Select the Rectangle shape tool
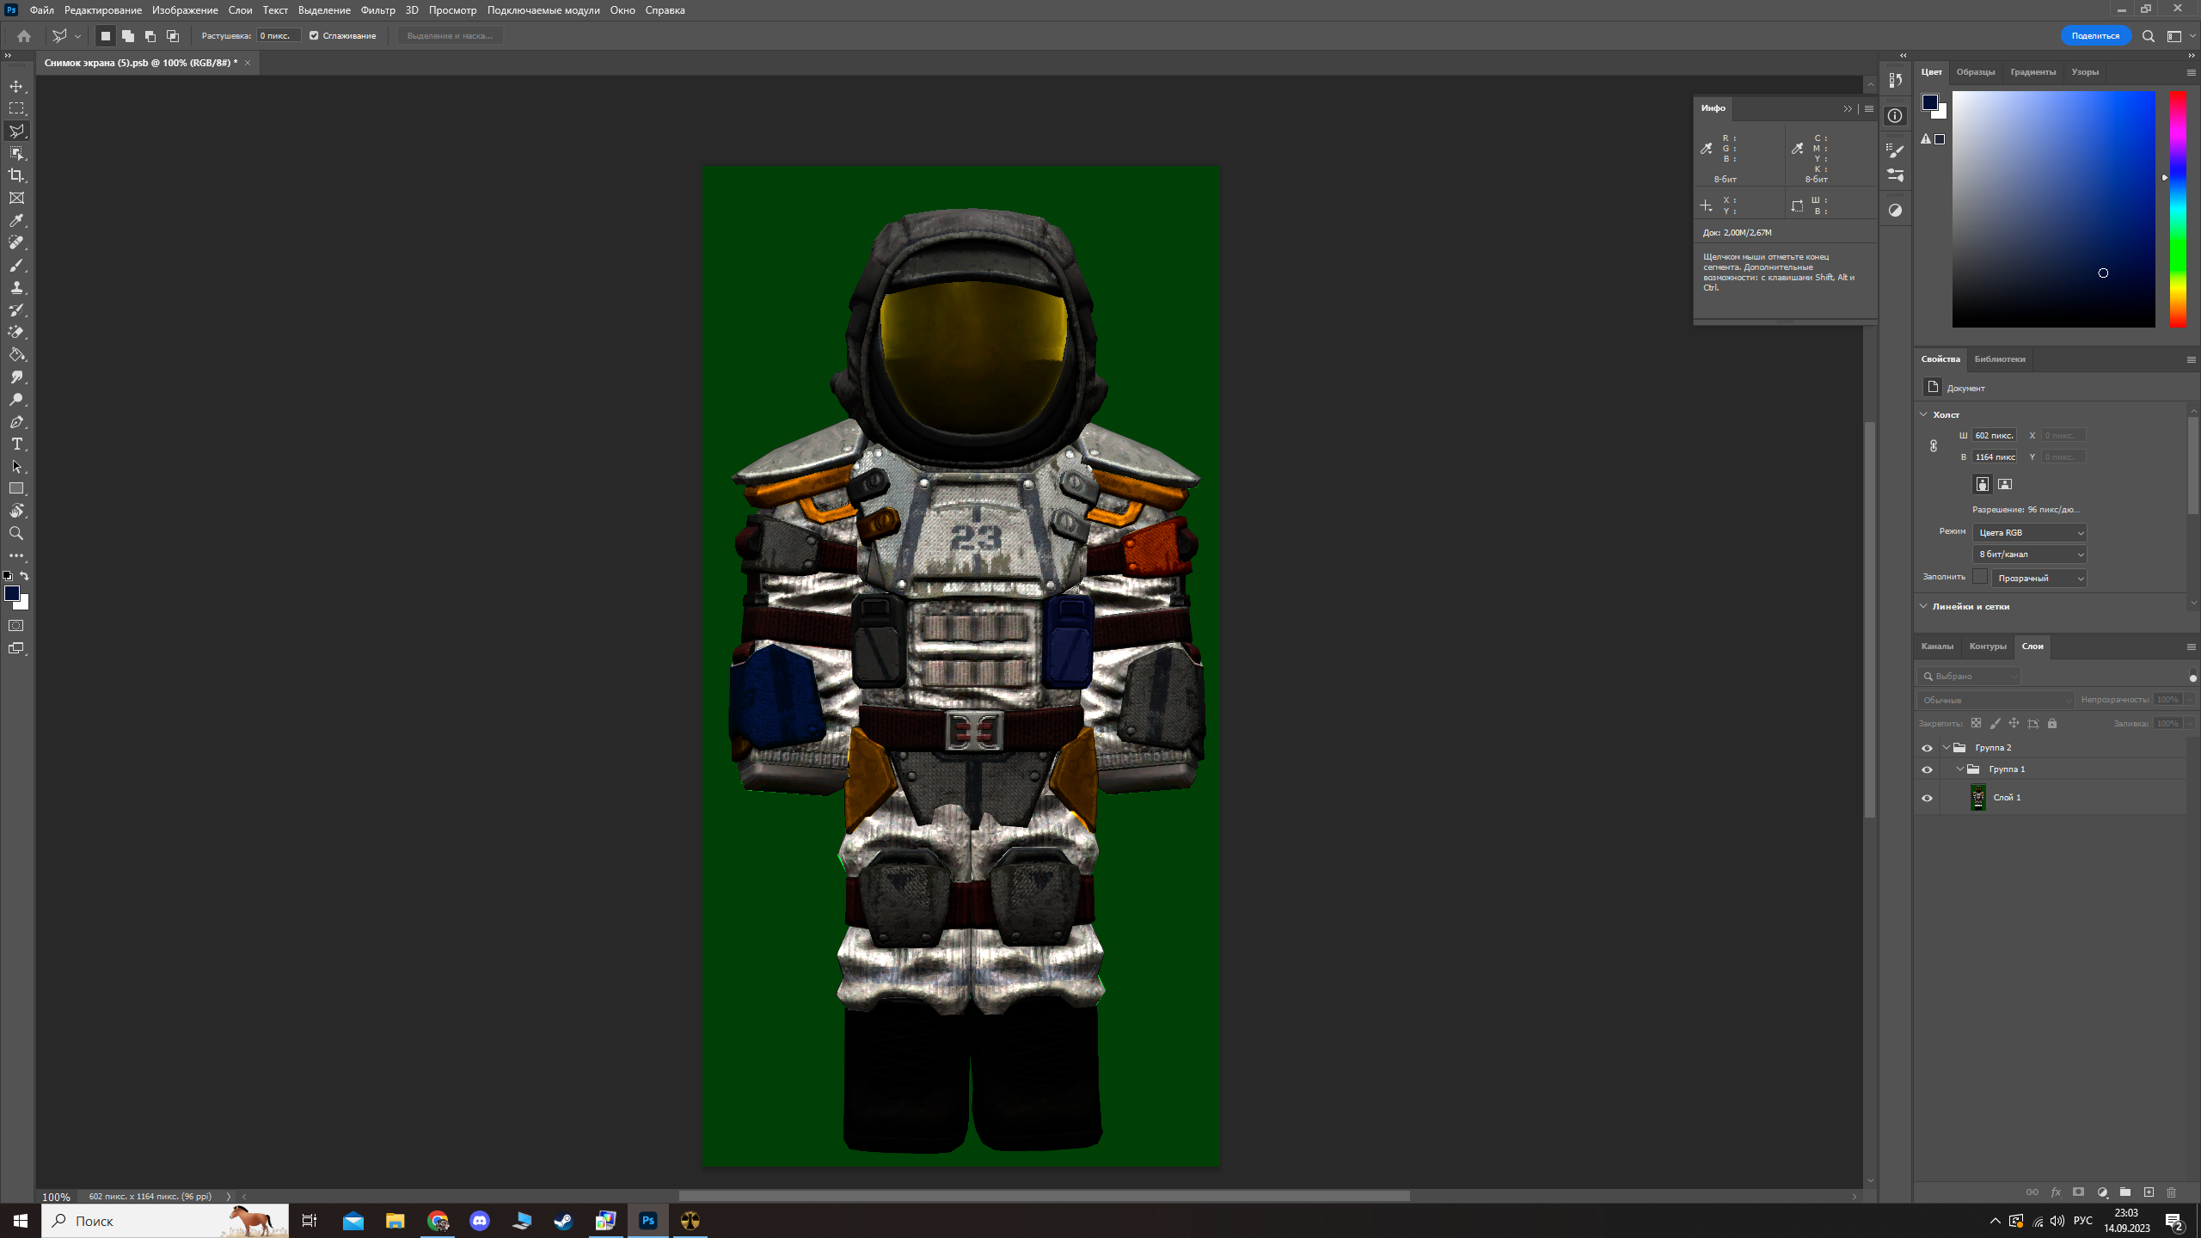Viewport: 2201px width, 1238px height. tap(16, 488)
